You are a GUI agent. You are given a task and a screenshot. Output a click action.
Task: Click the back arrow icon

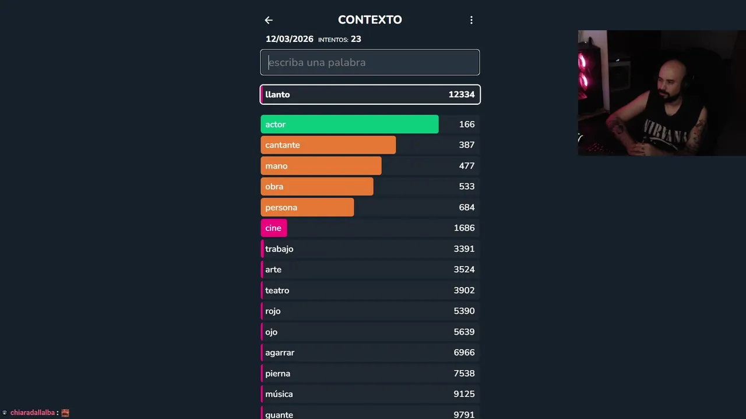pyautogui.click(x=269, y=20)
